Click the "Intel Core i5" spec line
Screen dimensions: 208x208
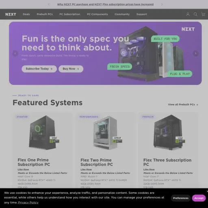click(x=26, y=177)
